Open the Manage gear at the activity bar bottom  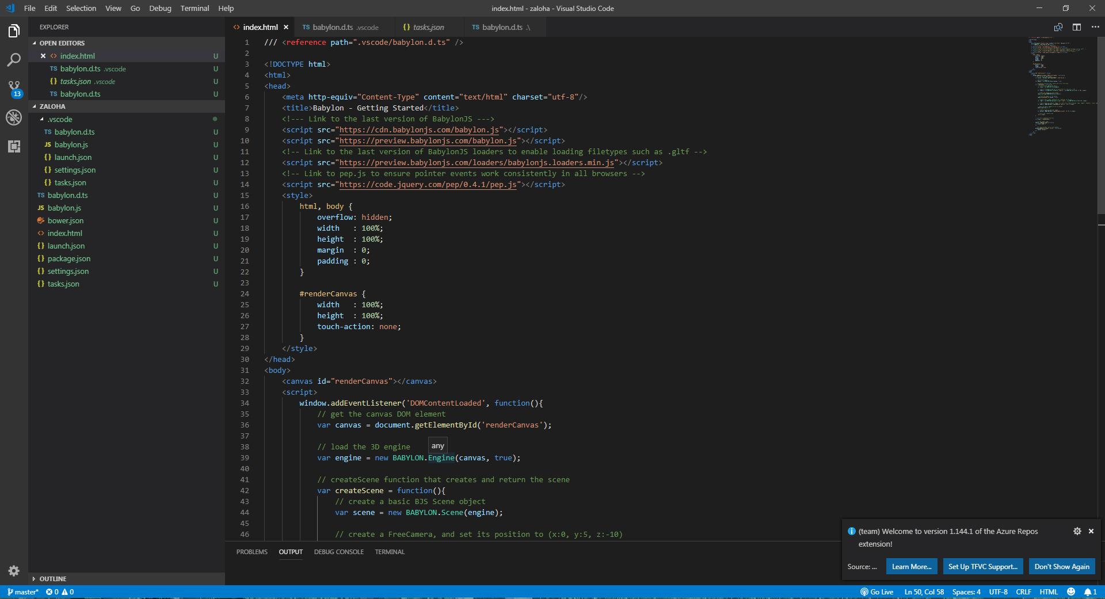coord(14,571)
